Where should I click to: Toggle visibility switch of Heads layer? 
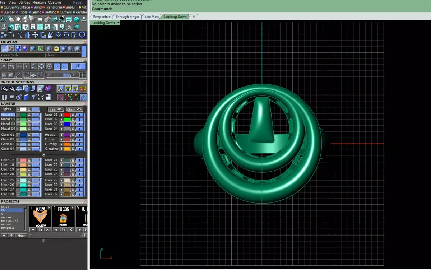click(79, 135)
